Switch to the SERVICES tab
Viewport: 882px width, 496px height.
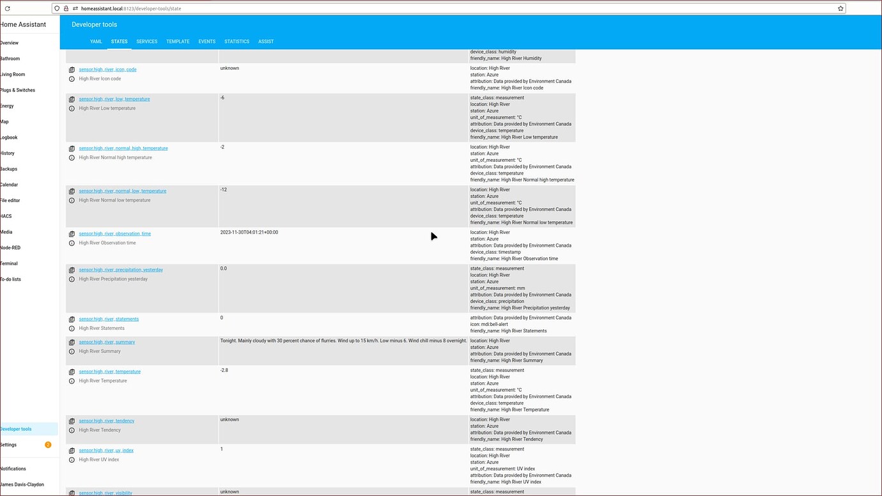[146, 41]
